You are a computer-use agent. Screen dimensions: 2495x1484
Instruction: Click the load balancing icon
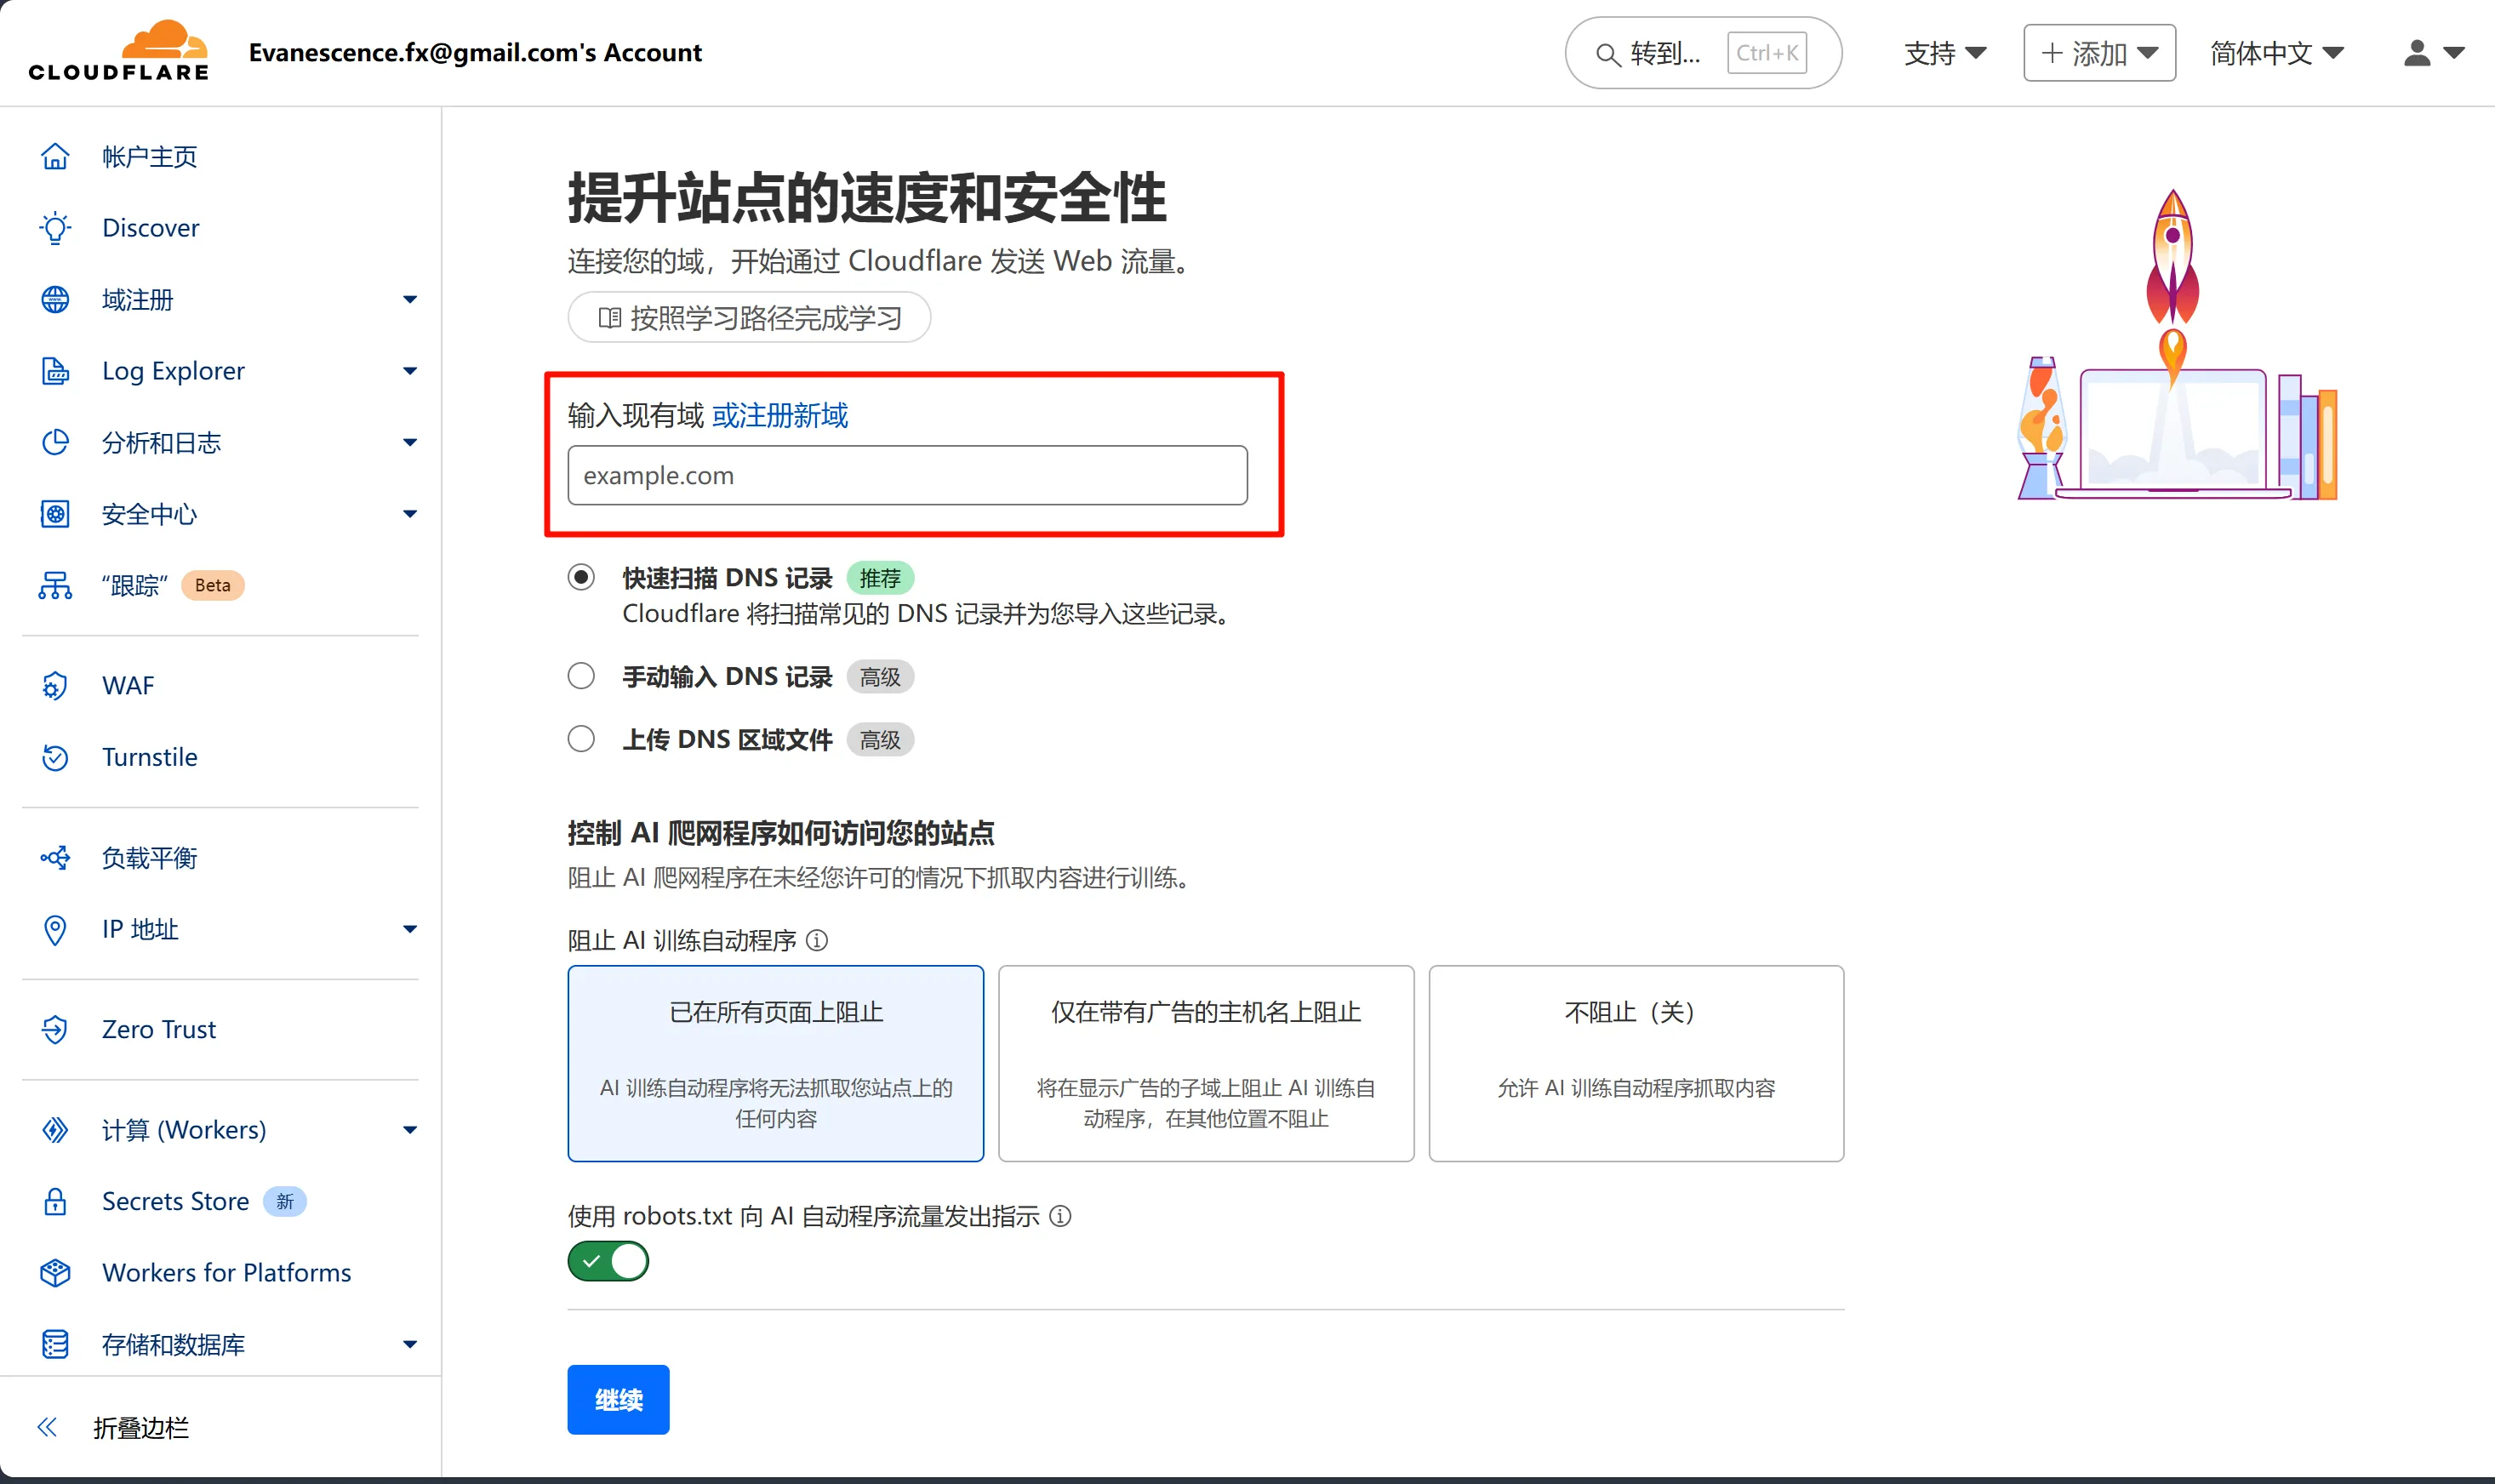click(55, 858)
